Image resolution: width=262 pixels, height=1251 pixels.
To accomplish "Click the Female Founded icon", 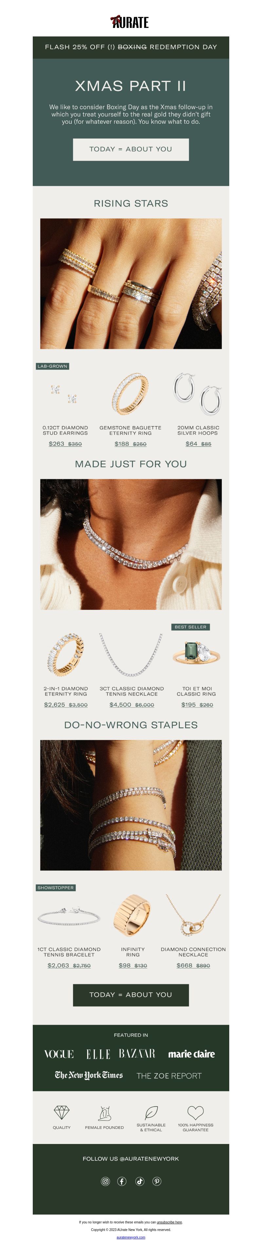I will [104, 1112].
